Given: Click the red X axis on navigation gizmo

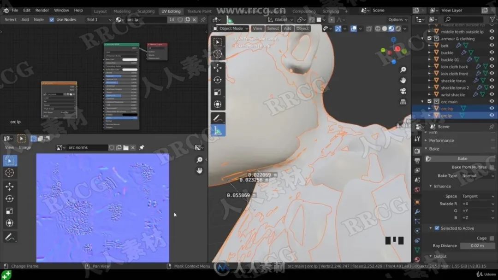Looking at the screenshot, I should (x=397, y=48).
